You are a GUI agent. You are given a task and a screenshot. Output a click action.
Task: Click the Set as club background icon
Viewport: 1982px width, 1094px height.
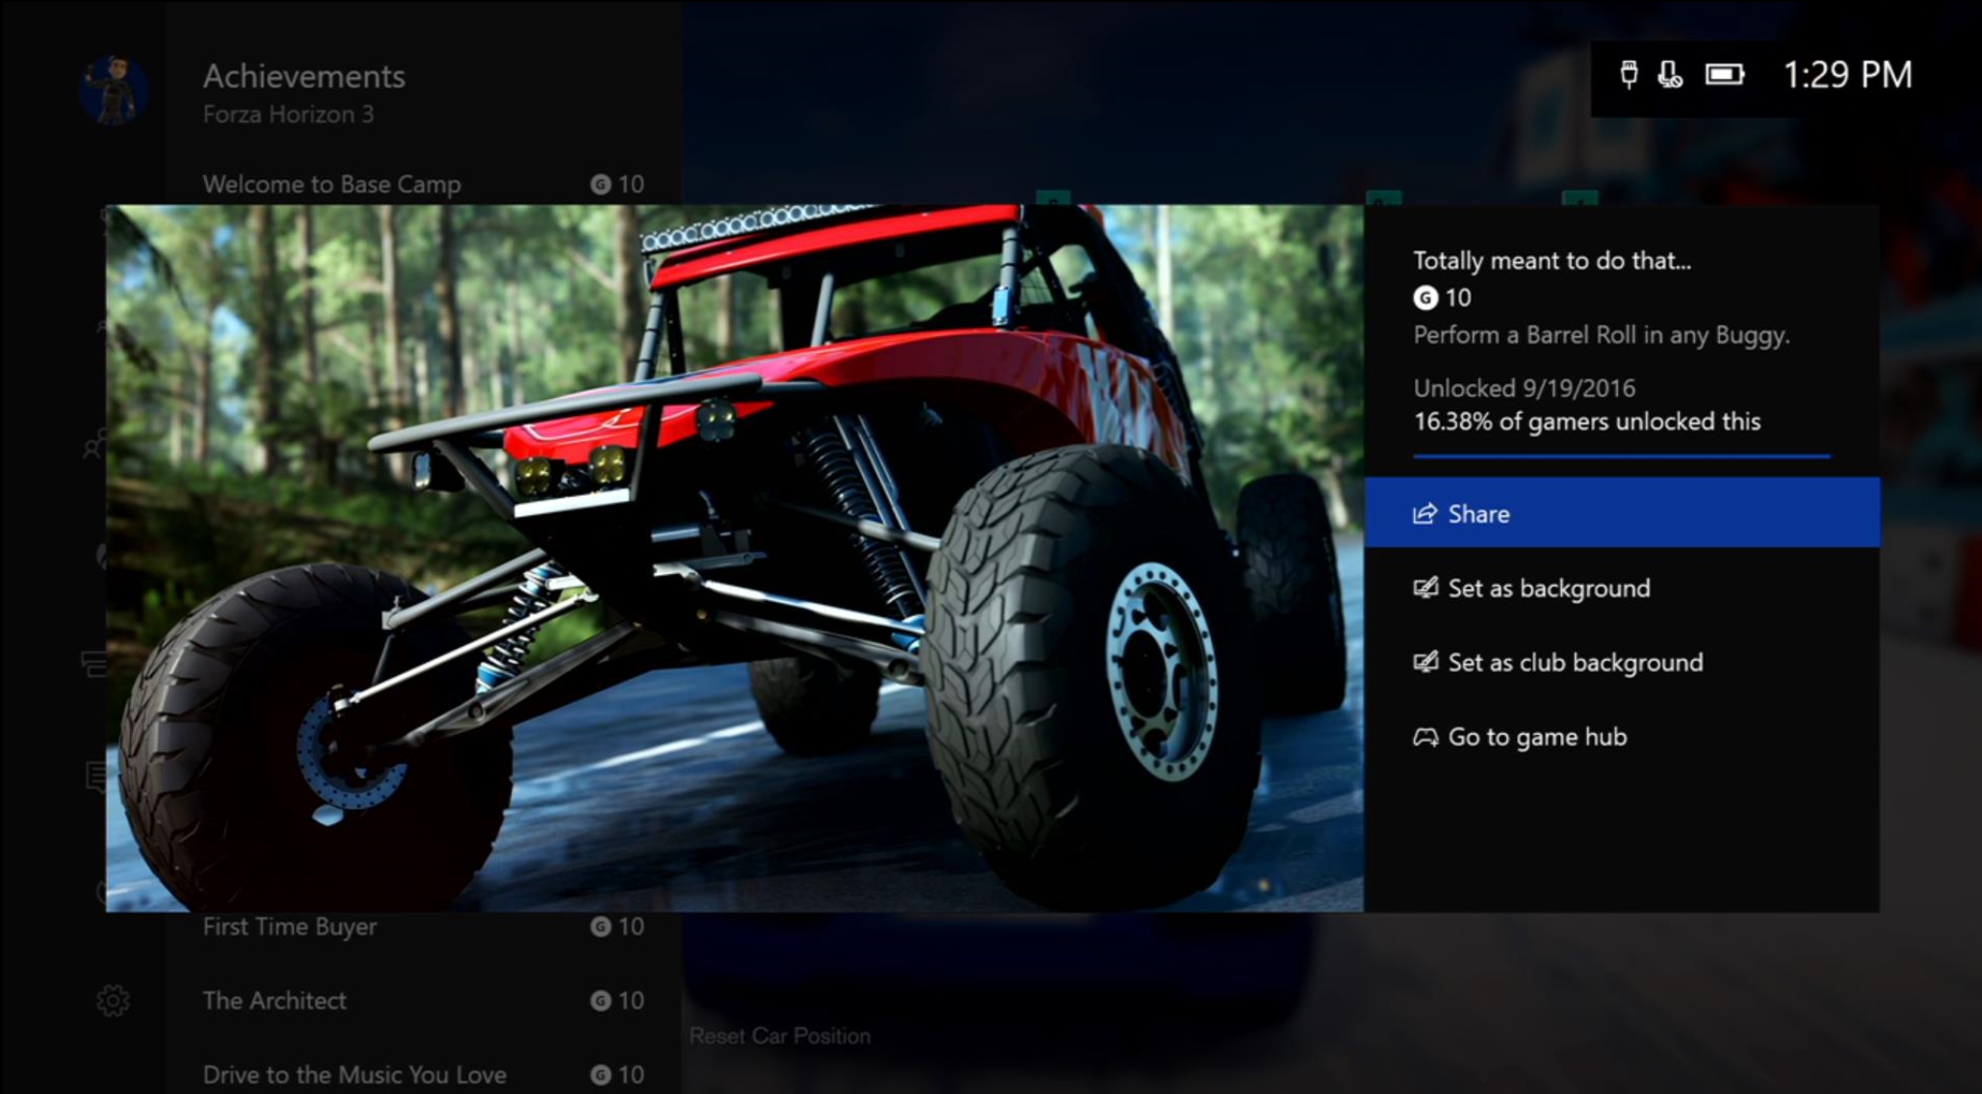click(1425, 662)
